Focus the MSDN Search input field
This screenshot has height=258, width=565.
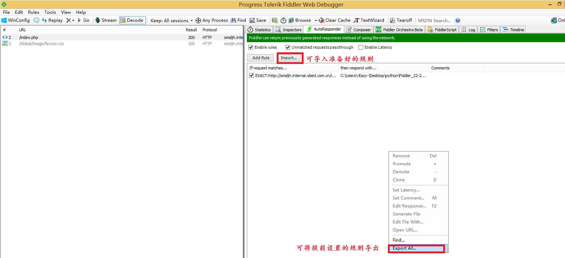(x=435, y=20)
